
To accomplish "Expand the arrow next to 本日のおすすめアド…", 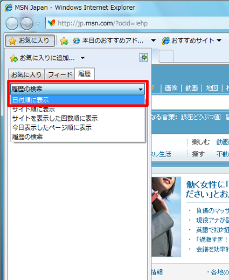I will [x=153, y=40].
